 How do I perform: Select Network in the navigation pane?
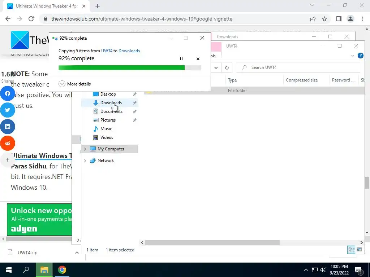click(106, 161)
